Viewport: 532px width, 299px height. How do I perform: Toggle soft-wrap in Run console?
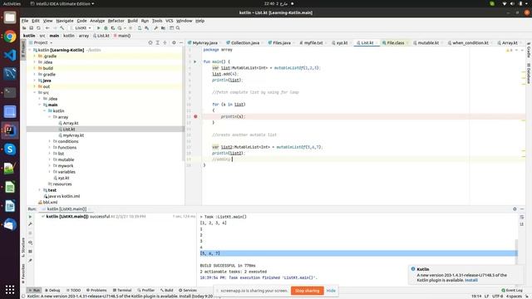click(522, 217)
